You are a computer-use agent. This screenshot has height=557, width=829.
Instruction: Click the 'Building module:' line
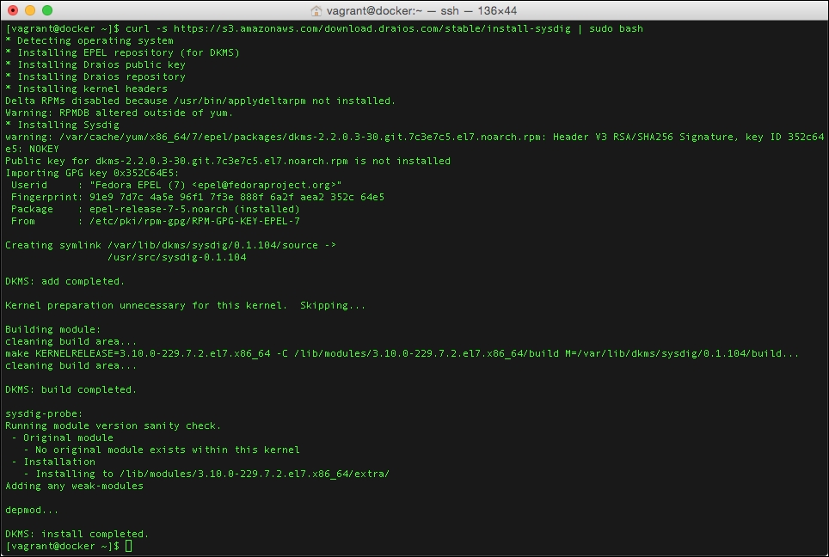pyautogui.click(x=52, y=329)
